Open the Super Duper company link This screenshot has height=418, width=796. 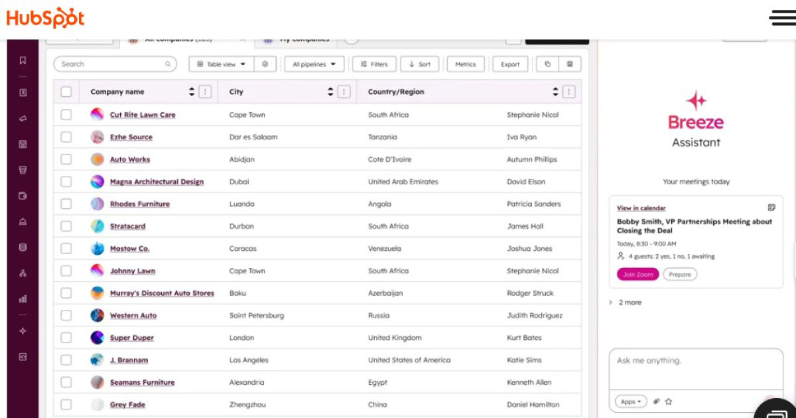[132, 338]
